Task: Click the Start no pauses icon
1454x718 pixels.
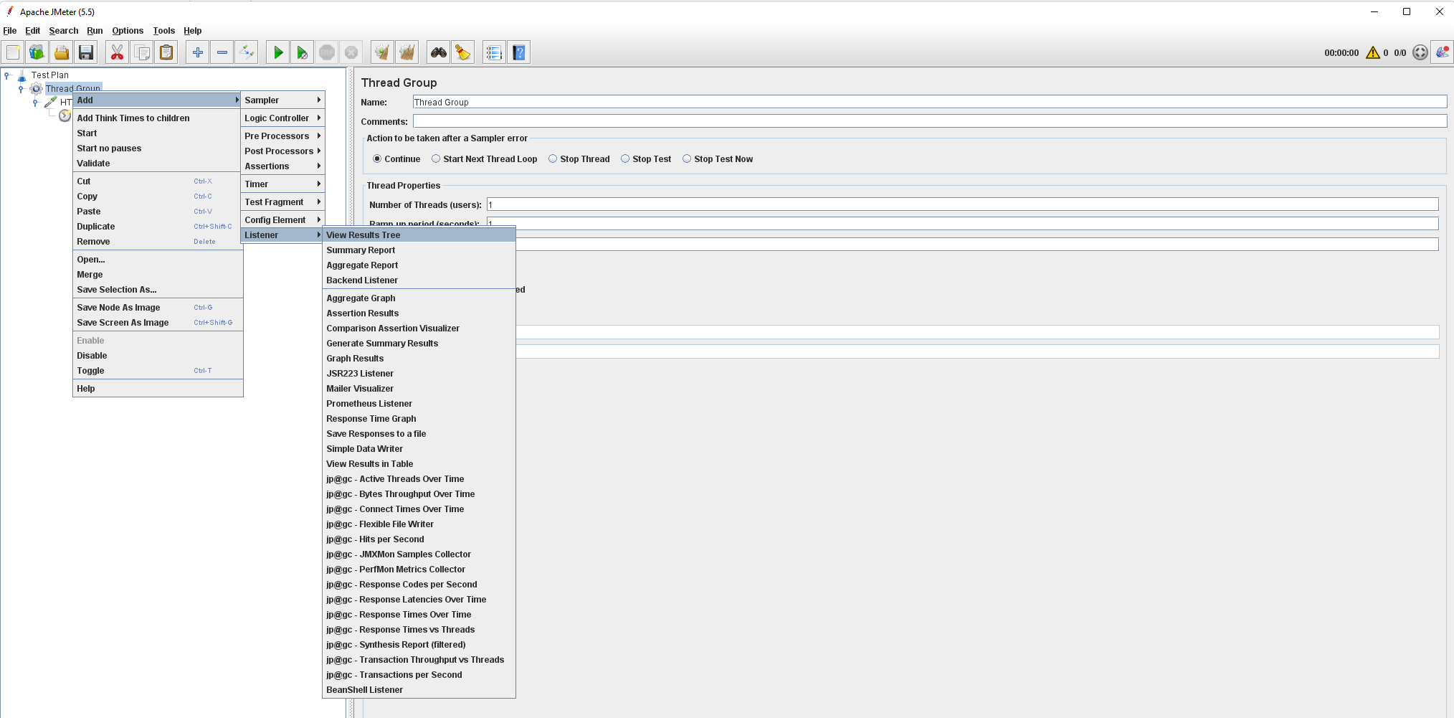Action: pos(302,52)
